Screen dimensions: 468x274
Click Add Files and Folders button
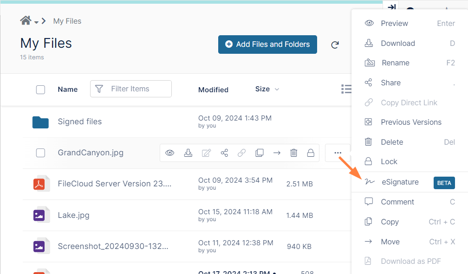(267, 45)
